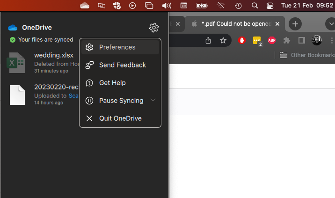335x198 pixels.
Task: Open a new Chrome tab
Action: [x=295, y=24]
